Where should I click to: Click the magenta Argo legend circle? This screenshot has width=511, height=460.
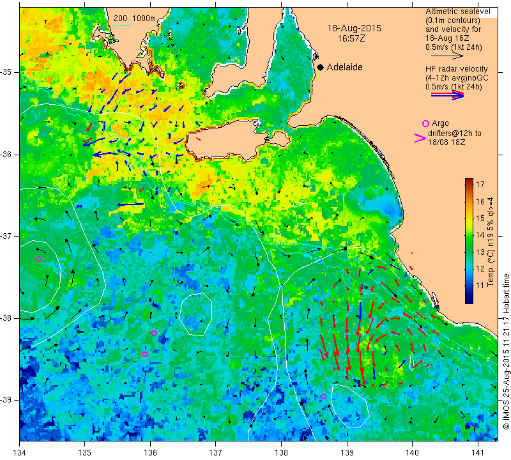tap(425, 123)
